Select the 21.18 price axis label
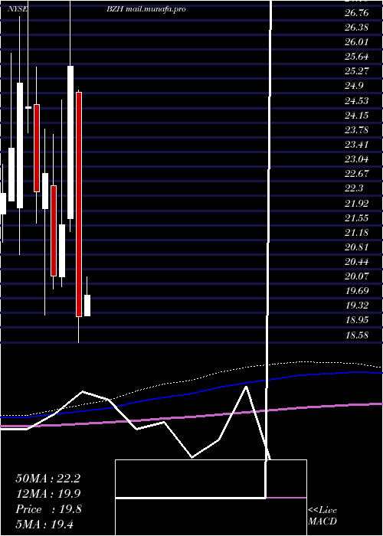Image resolution: width=383 pixels, height=536 pixels. click(x=356, y=233)
